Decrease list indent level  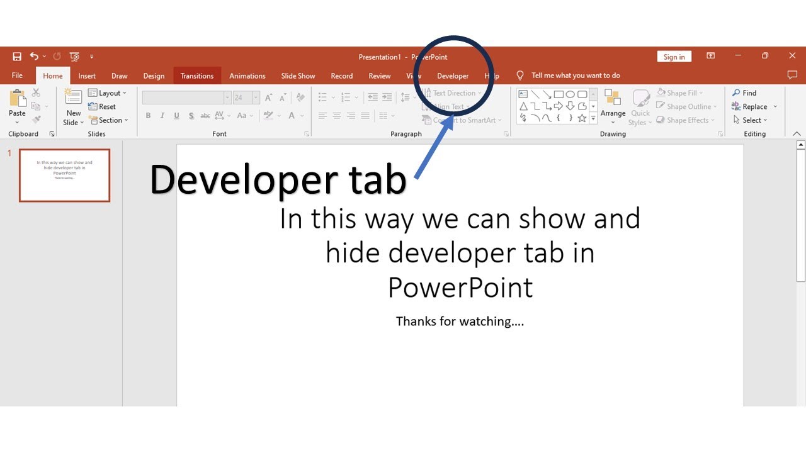point(373,98)
